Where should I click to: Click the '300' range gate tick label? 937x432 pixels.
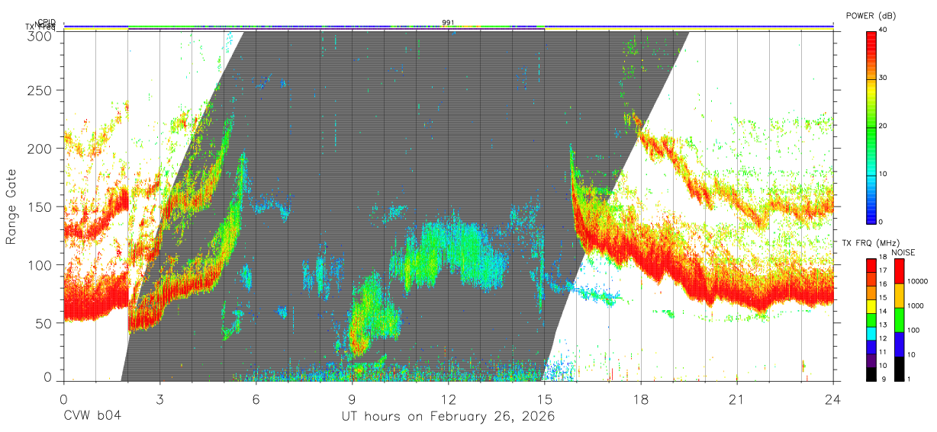[40, 36]
